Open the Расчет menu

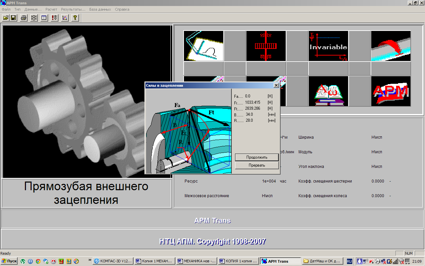51,9
